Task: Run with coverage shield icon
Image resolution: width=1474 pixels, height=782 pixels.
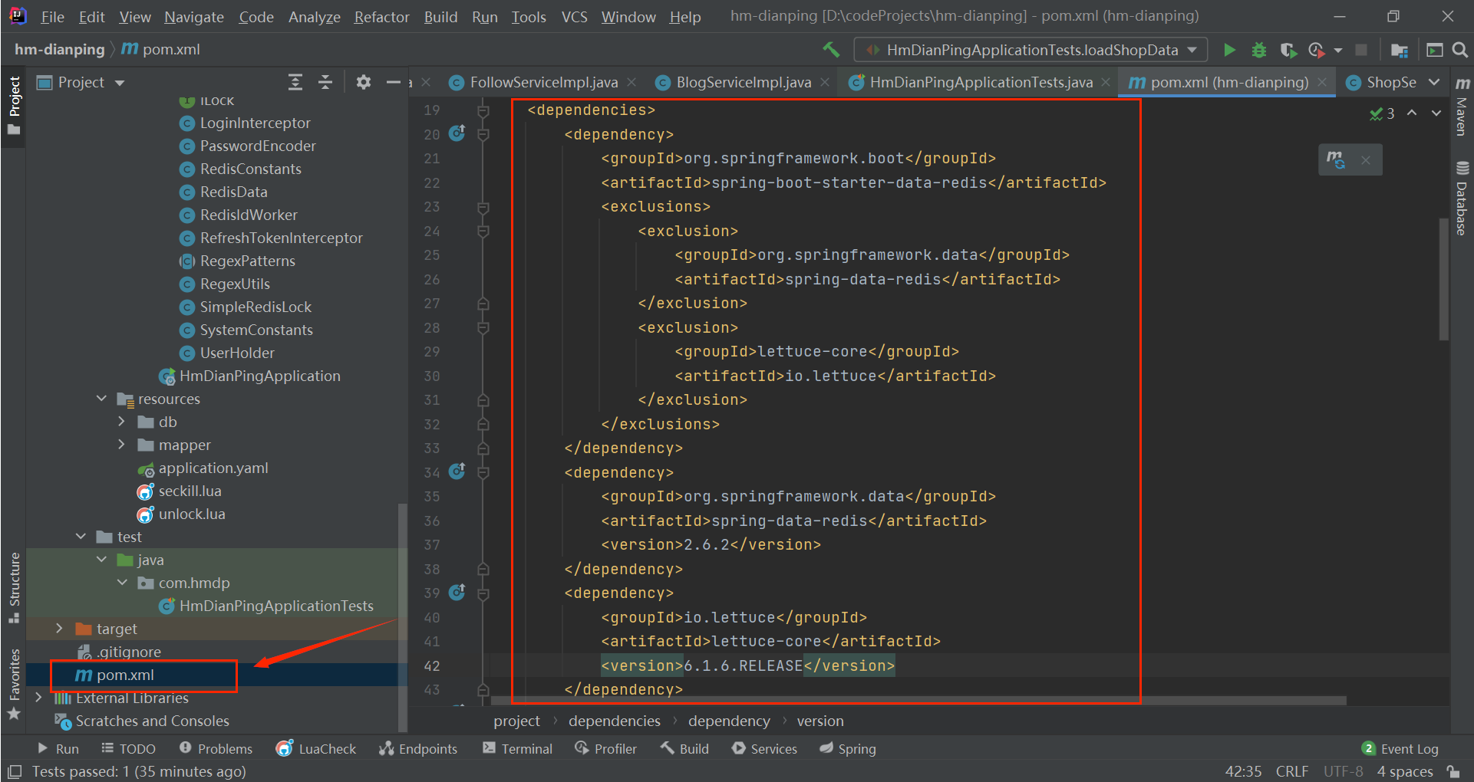Action: (1288, 50)
